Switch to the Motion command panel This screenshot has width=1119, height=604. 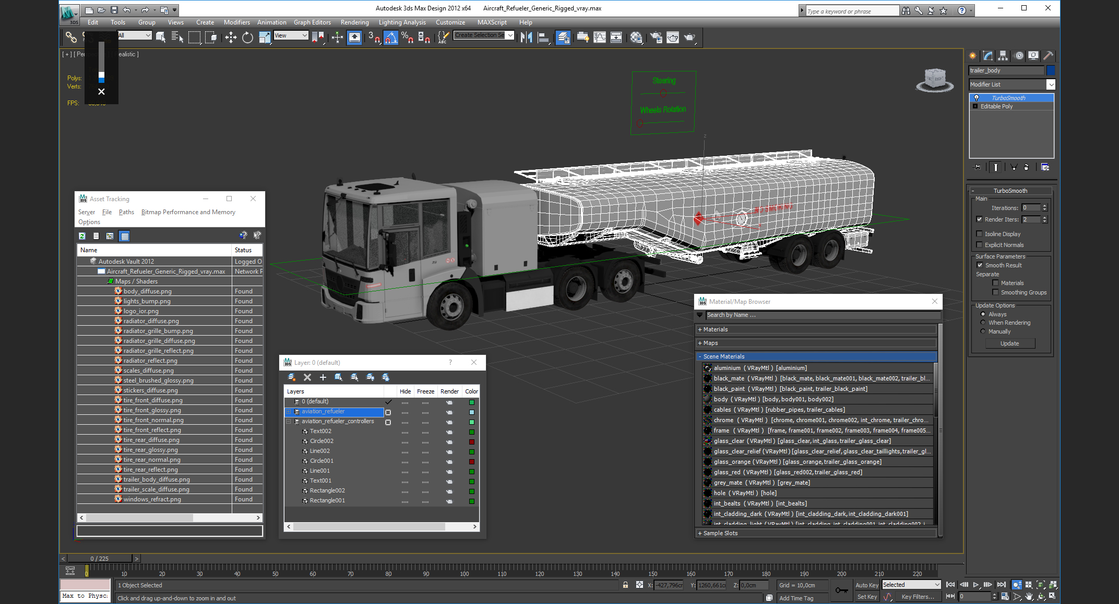[1018, 56]
